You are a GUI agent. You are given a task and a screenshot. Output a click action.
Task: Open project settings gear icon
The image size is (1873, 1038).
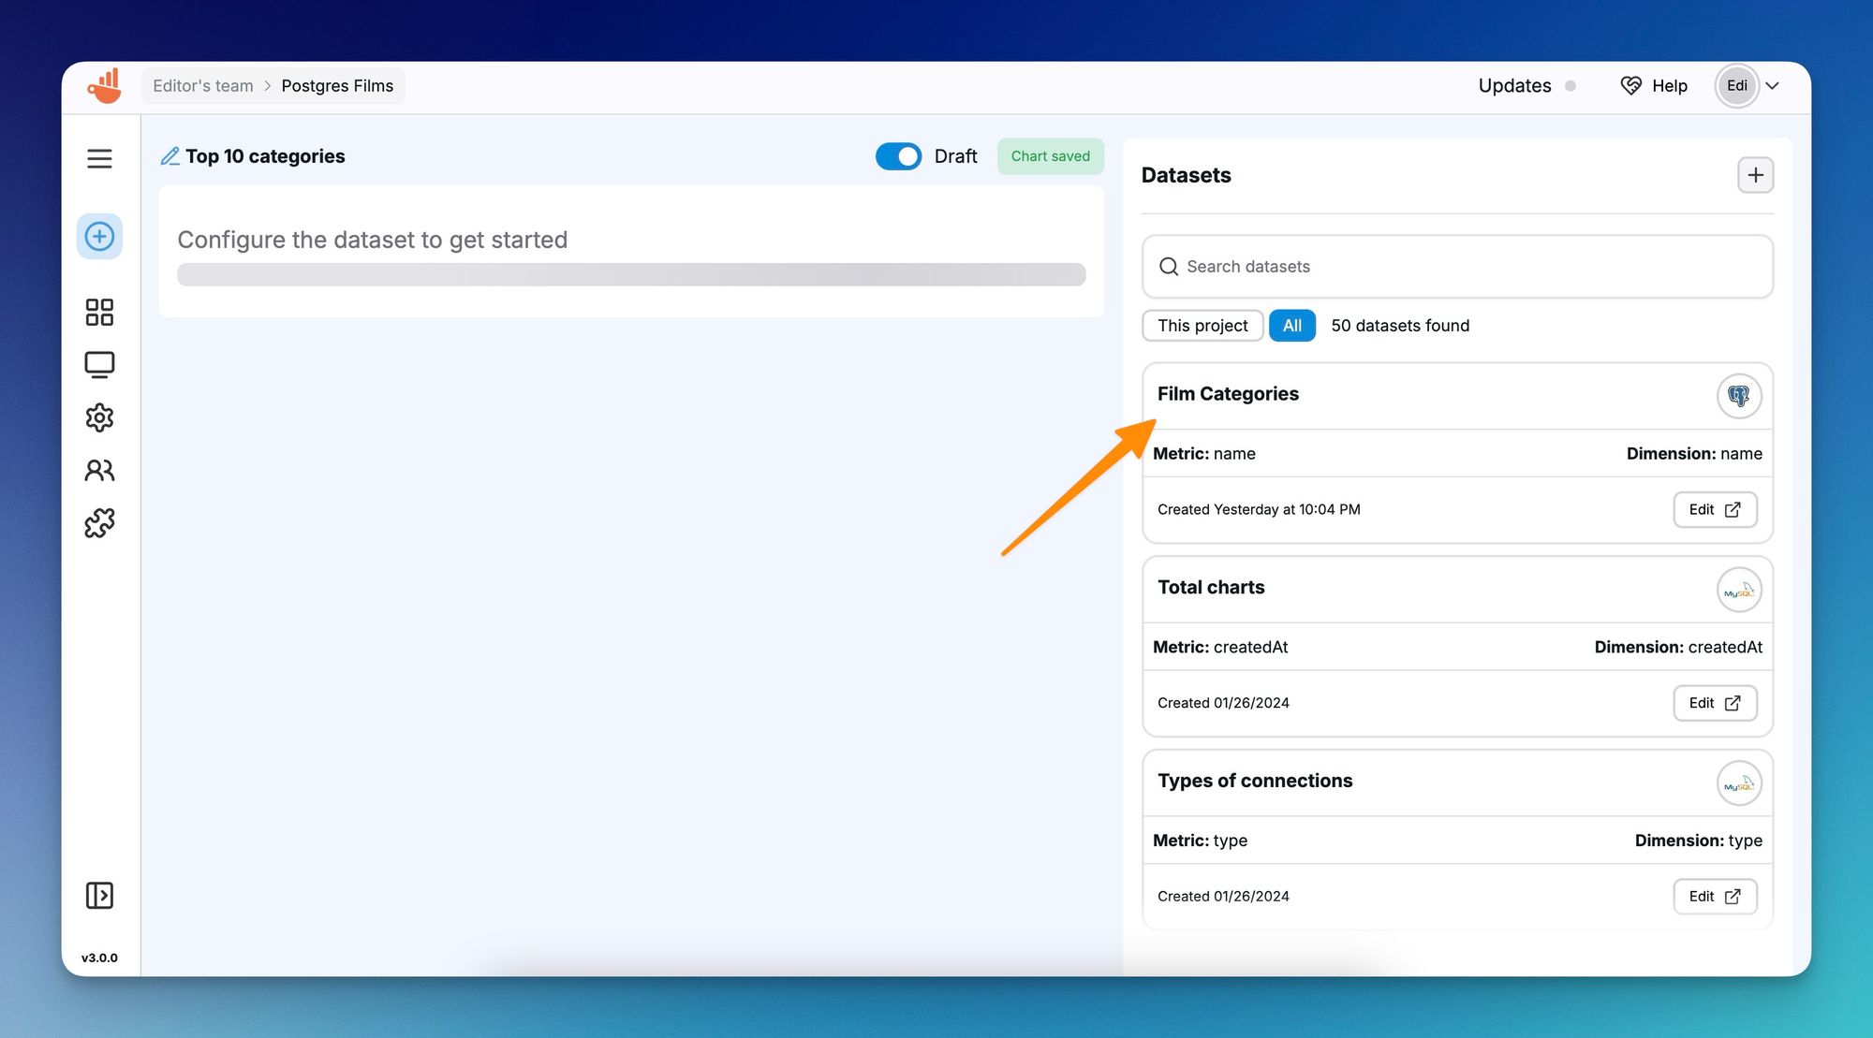(x=99, y=417)
